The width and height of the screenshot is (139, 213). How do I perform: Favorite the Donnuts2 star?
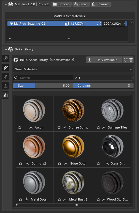coord(20,163)
